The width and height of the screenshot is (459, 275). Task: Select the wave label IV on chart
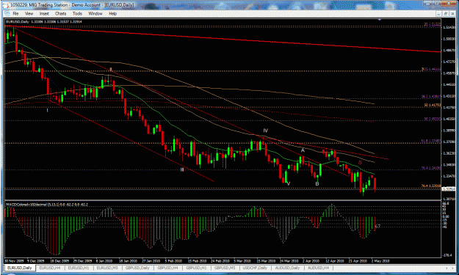(265, 131)
